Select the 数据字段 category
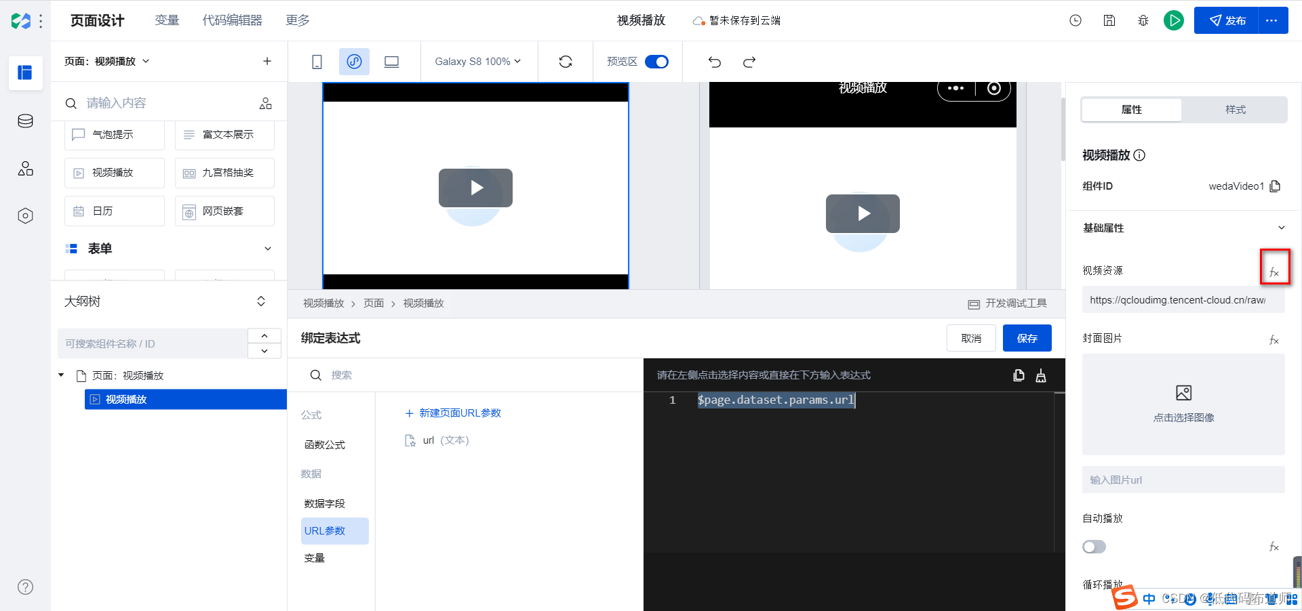Image resolution: width=1302 pixels, height=611 pixels. (325, 504)
